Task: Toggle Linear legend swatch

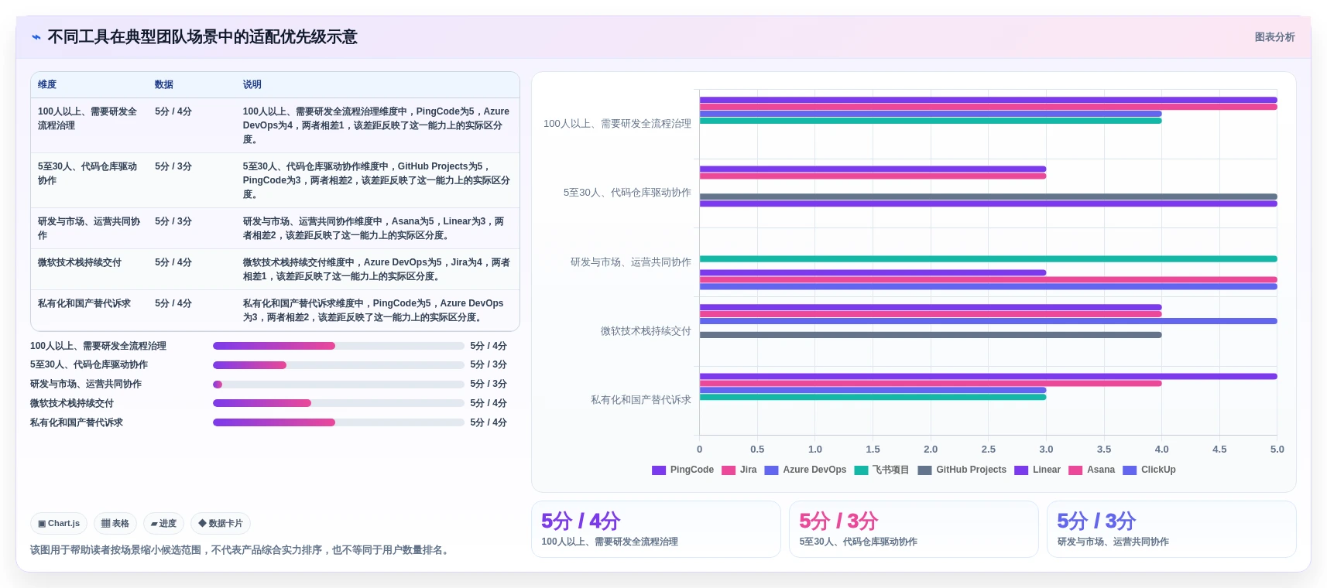Action: click(x=1021, y=470)
